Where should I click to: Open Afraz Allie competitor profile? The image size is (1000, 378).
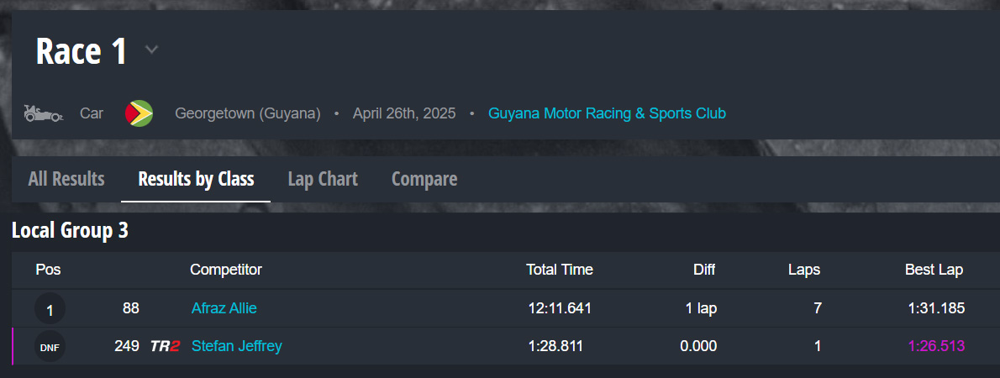pos(224,308)
